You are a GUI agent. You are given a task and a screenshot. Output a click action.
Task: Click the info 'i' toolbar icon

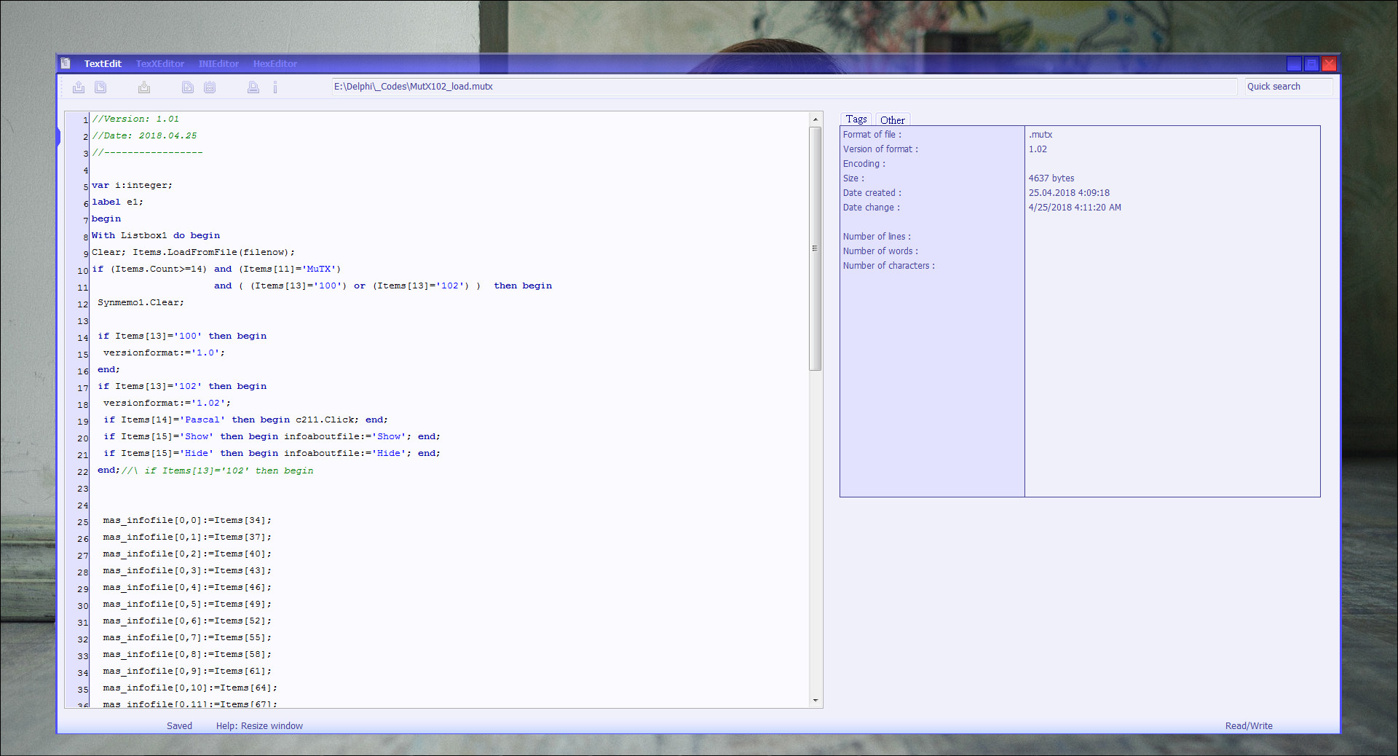coord(275,87)
